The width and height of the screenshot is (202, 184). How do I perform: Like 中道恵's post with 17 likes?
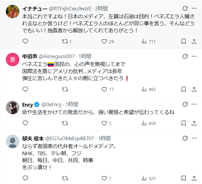[x=104, y=89]
